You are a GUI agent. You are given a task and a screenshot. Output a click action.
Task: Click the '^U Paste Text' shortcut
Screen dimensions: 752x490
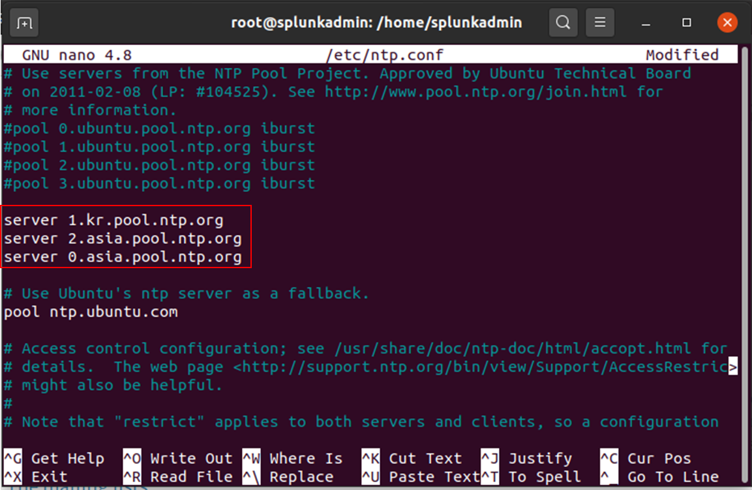pyautogui.click(x=421, y=476)
